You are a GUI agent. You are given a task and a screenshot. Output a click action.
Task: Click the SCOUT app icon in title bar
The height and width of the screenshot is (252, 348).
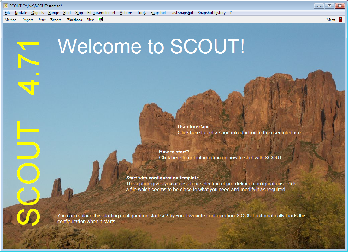click(x=6, y=6)
